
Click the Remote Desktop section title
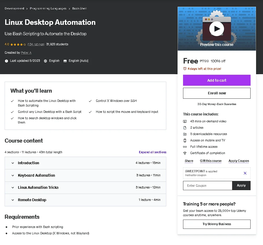click(32, 200)
